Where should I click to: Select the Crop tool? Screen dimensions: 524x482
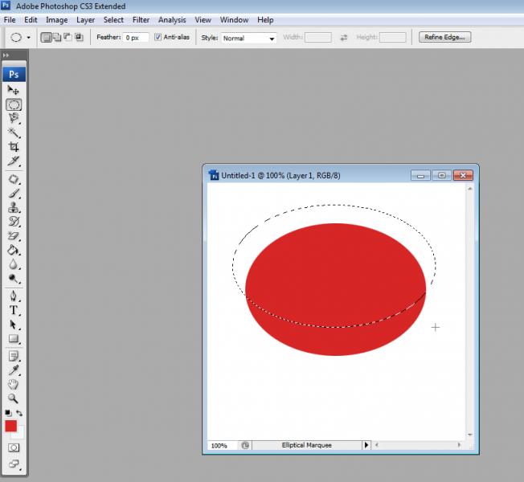point(14,147)
